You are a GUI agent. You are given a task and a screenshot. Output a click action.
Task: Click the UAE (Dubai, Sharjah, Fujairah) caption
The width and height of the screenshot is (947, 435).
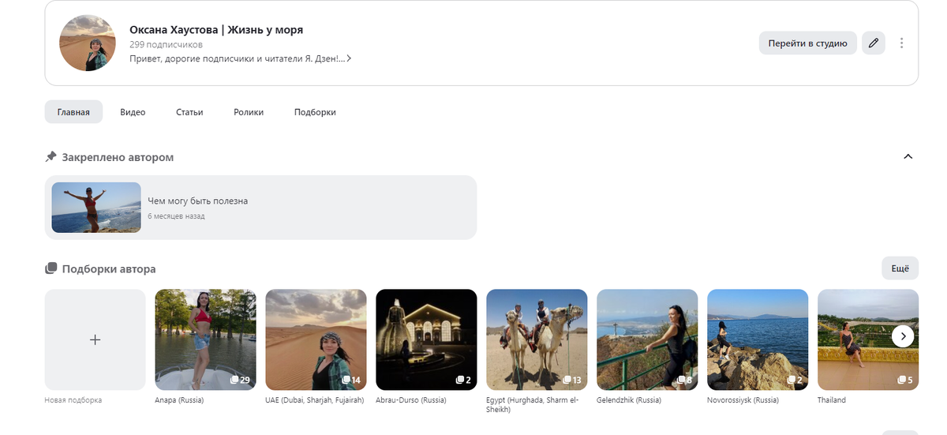[x=315, y=400]
